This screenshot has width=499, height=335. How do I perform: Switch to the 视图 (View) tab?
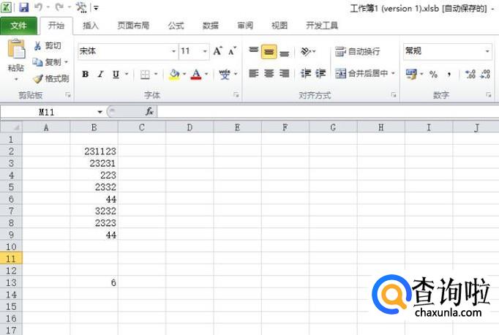(x=279, y=26)
